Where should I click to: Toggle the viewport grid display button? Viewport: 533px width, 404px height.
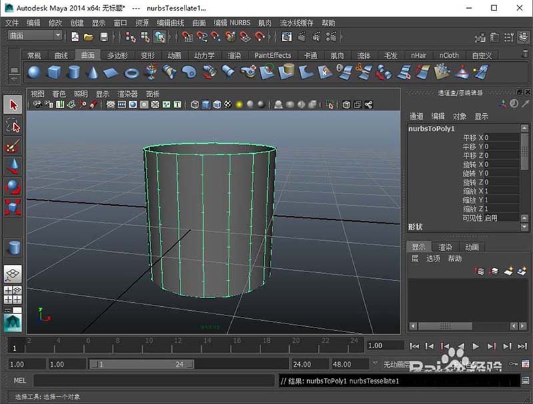click(x=110, y=104)
